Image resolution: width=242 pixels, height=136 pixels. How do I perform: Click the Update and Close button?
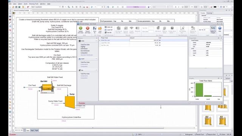[x=81, y=30]
